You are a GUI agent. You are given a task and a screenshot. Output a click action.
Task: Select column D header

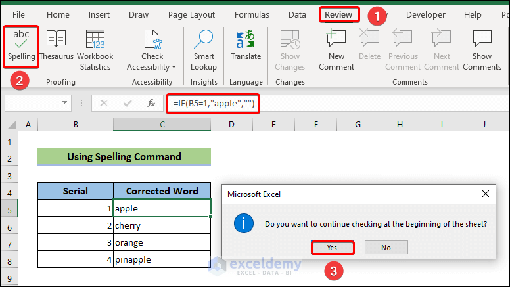pos(231,125)
